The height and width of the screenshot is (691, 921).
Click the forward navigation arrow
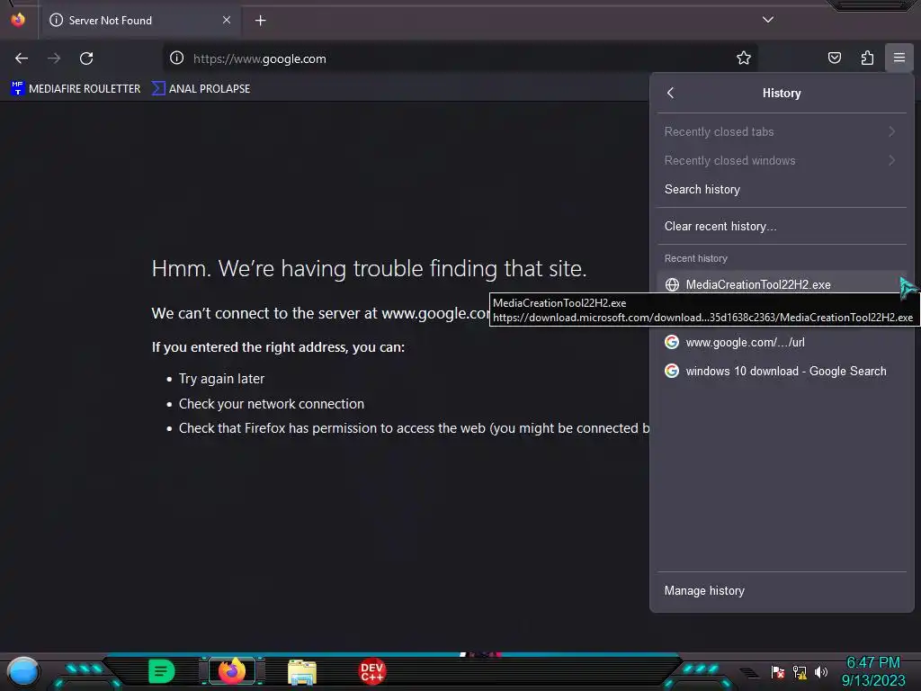[x=54, y=58]
